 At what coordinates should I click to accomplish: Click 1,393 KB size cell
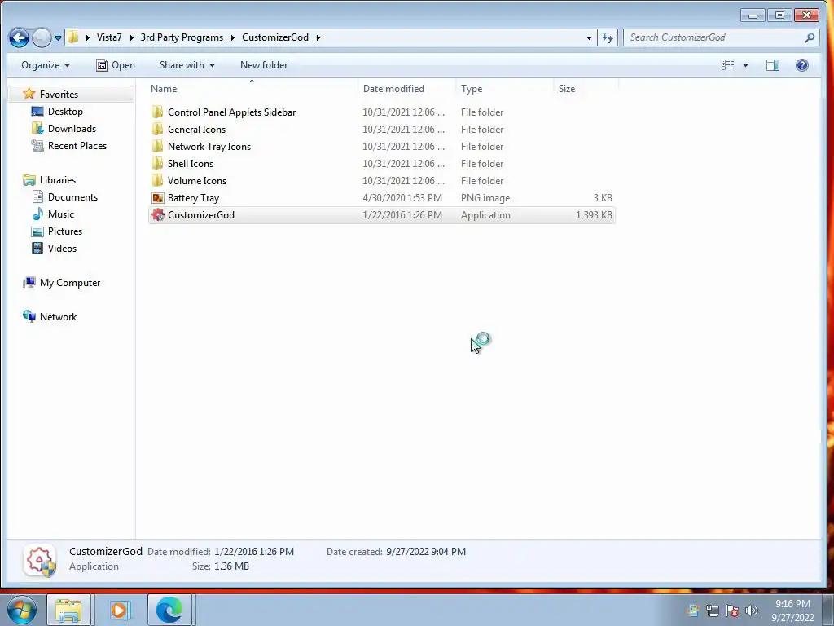(x=594, y=215)
